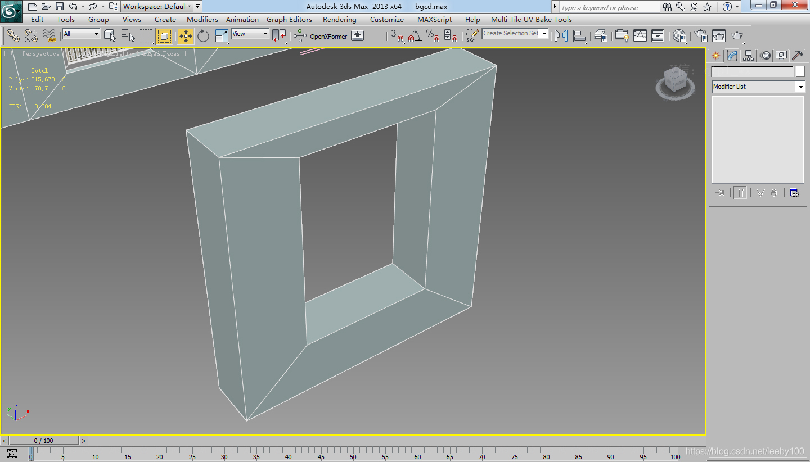This screenshot has width=810, height=462.
Task: Toggle Angle Snap
Action: (x=415, y=35)
